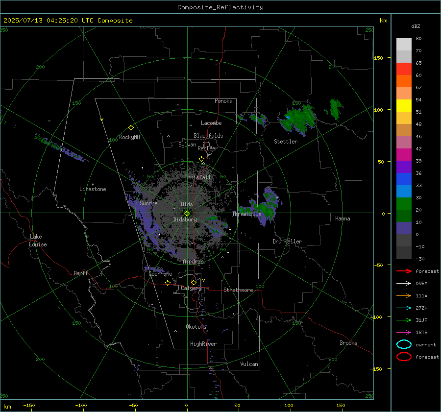Viewport: 441px width, 412px height.
Task: Select the red forecast ellipse legend icon
Action: click(x=404, y=357)
